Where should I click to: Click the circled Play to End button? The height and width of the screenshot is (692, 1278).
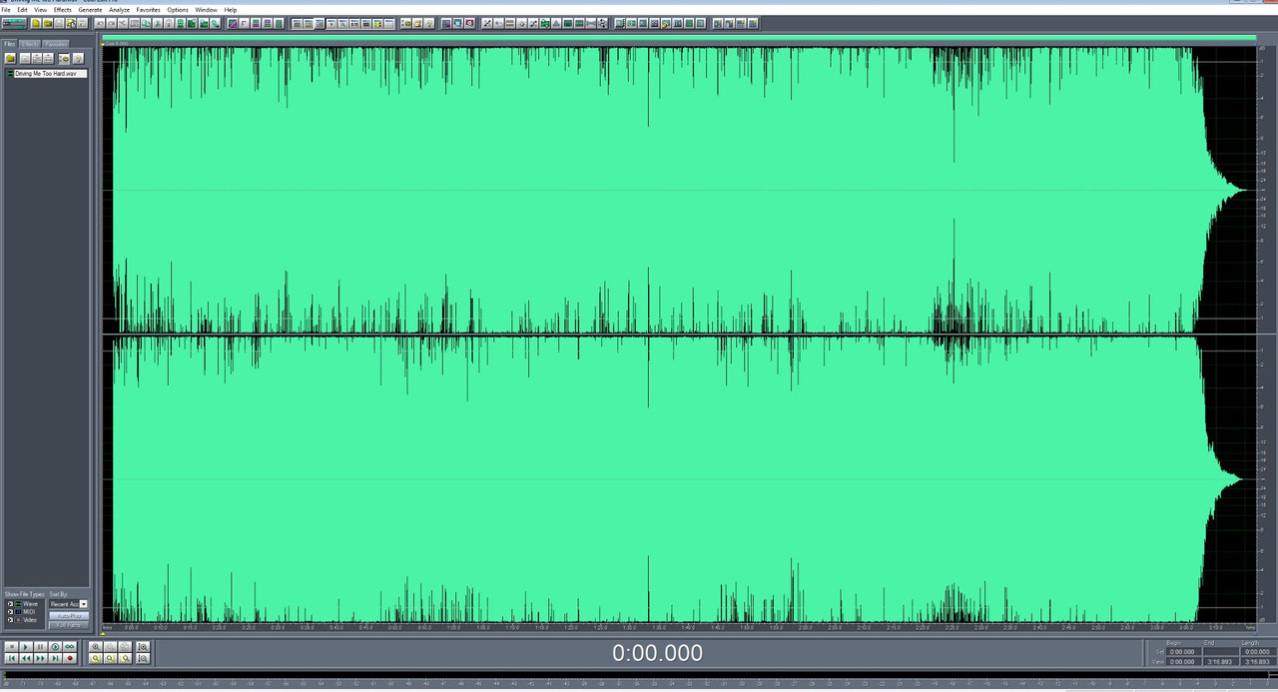55,647
